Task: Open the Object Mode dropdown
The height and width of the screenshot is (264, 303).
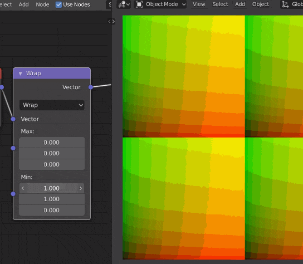Action: coord(160,4)
